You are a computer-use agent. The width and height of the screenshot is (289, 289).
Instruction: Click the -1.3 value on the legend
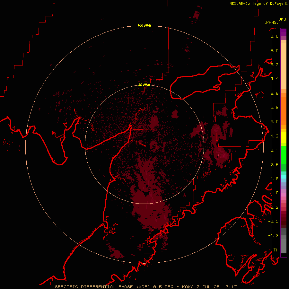coord(273,236)
